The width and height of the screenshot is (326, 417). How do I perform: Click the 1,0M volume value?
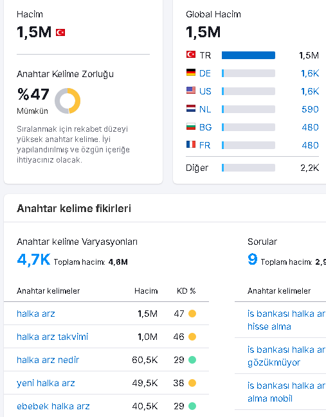coord(148,337)
